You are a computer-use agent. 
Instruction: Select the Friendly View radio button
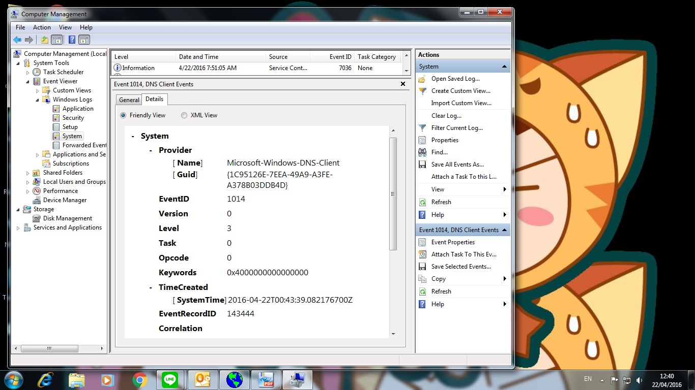(x=123, y=115)
